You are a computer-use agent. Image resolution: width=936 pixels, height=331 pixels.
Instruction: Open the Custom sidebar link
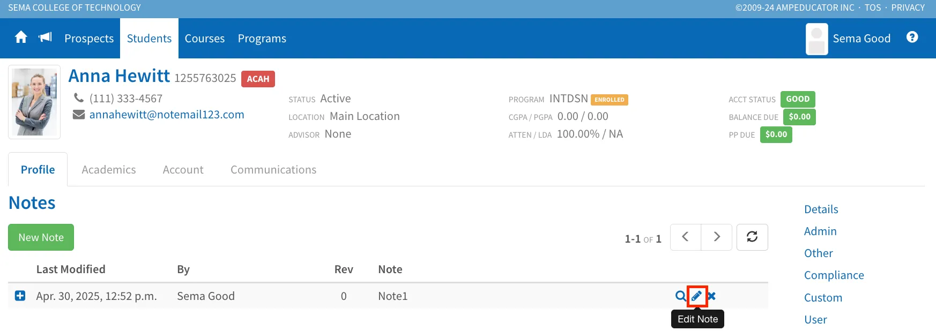(823, 298)
